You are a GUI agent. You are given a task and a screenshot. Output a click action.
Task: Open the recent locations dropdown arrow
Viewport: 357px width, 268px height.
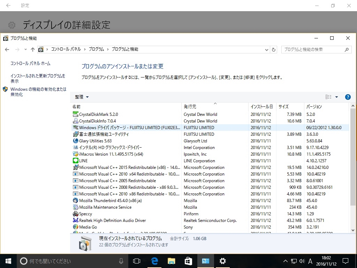(x=25, y=50)
